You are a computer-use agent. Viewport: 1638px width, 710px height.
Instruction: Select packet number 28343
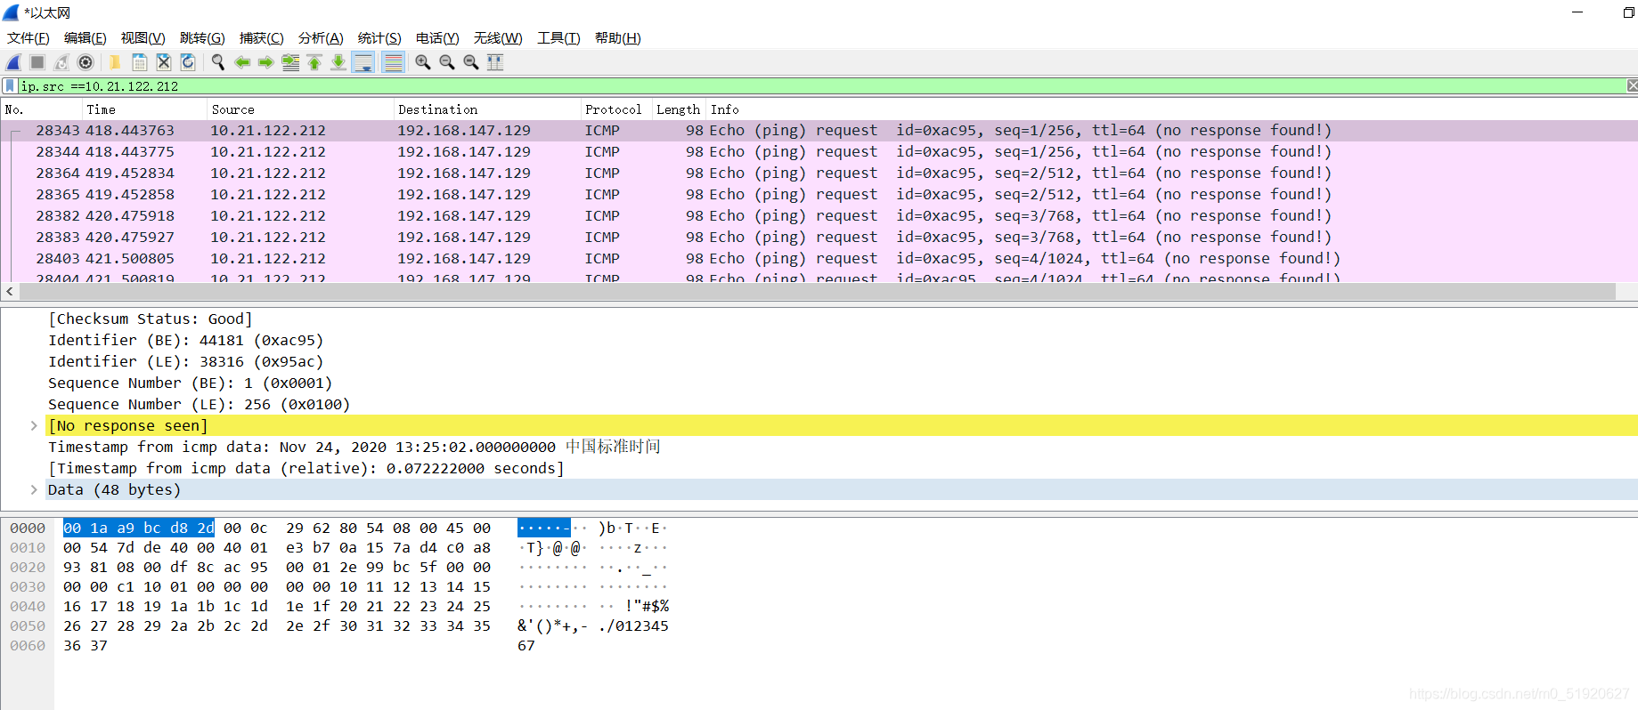click(x=819, y=131)
